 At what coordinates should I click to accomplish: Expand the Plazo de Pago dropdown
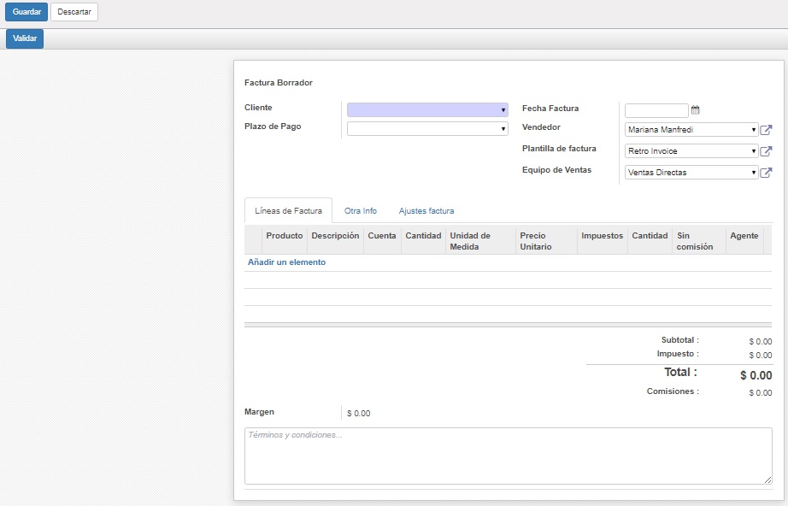(x=427, y=129)
